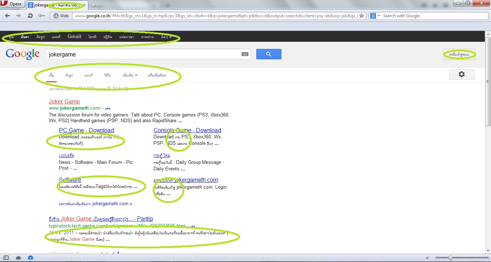491x262 pixels.
Task: Open เครื่องมือค้นหา search tools
Action: [x=157, y=75]
